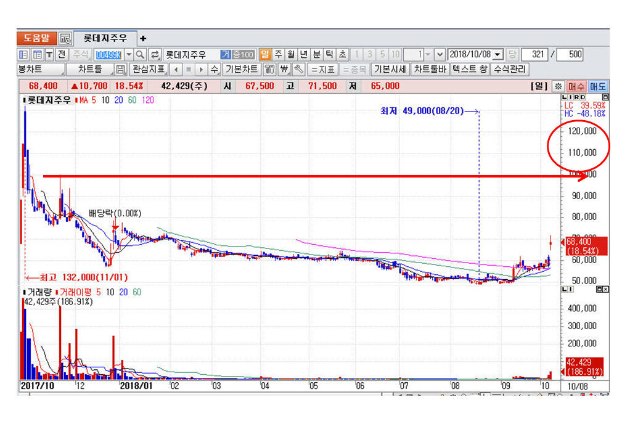622x421 pixels.
Task: Open the 2018/10/08 date picker dropdown
Action: click(498, 54)
